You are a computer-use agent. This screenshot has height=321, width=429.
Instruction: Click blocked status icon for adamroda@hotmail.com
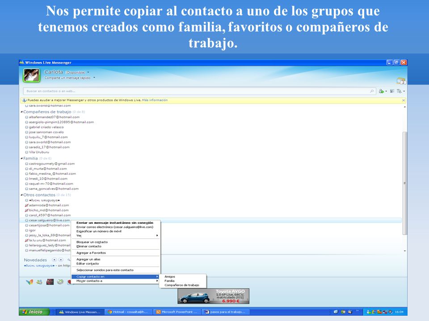(x=26, y=205)
